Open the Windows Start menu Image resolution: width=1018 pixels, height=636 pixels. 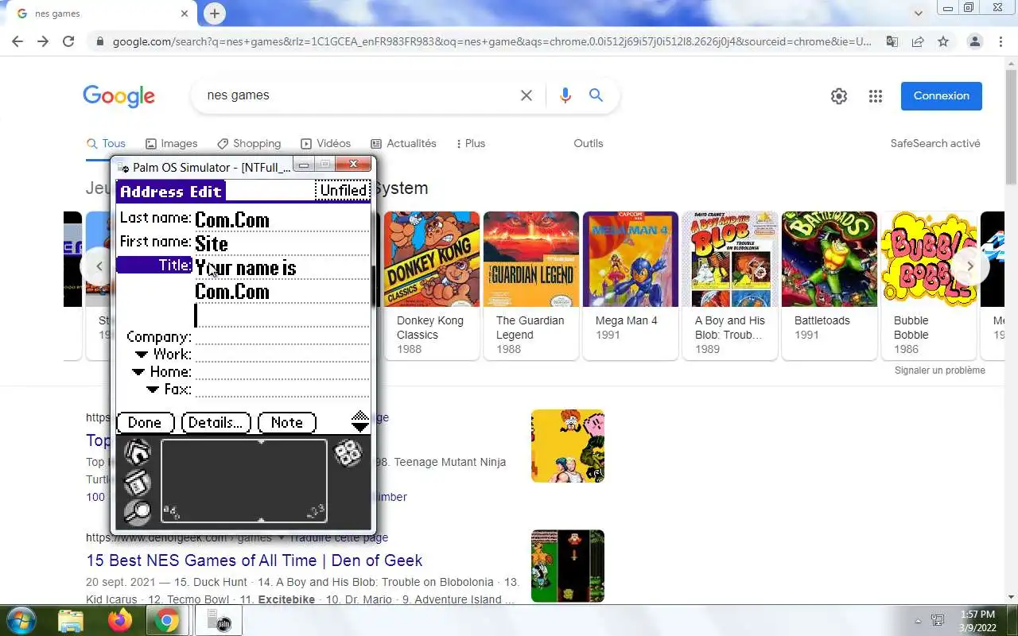[x=21, y=620]
